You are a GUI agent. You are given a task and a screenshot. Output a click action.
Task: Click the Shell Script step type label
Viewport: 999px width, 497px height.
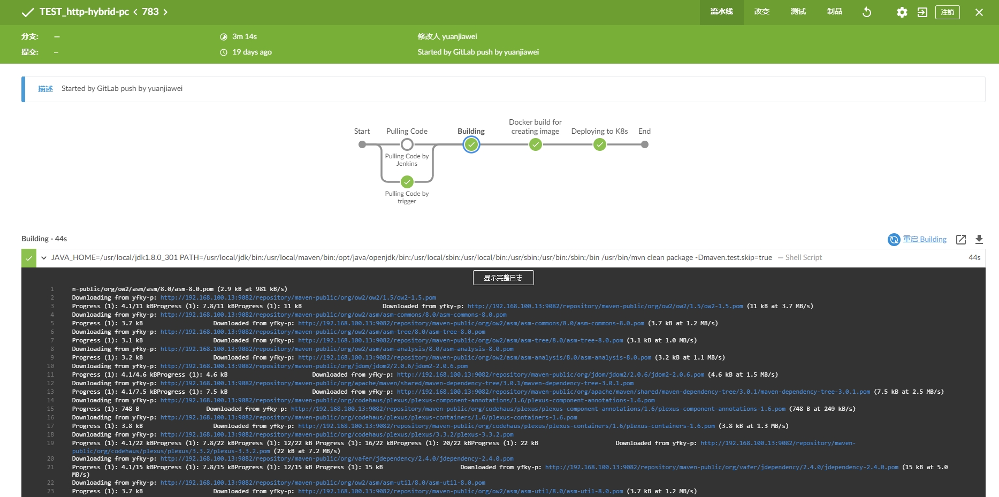pos(804,257)
